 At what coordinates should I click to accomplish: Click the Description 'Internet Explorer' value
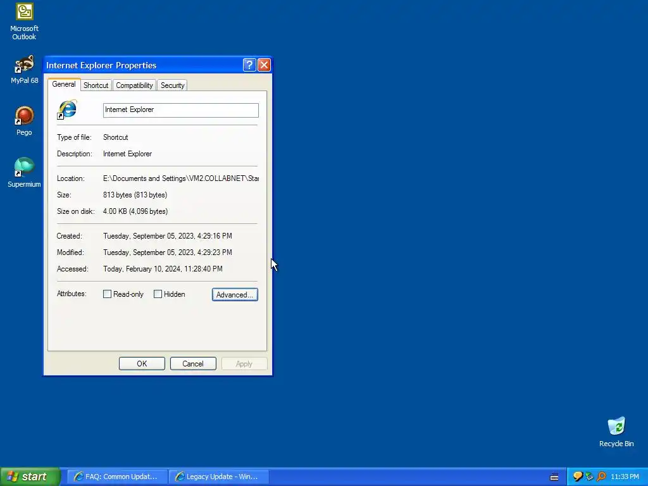tap(127, 154)
